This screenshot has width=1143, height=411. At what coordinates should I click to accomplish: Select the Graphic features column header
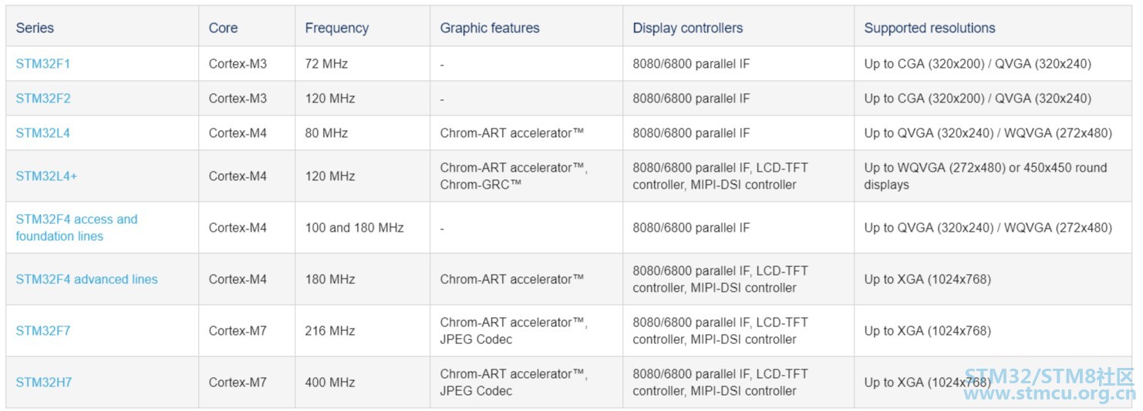point(490,28)
